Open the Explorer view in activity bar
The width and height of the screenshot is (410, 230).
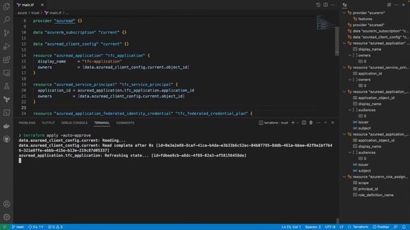pyautogui.click(x=6, y=6)
